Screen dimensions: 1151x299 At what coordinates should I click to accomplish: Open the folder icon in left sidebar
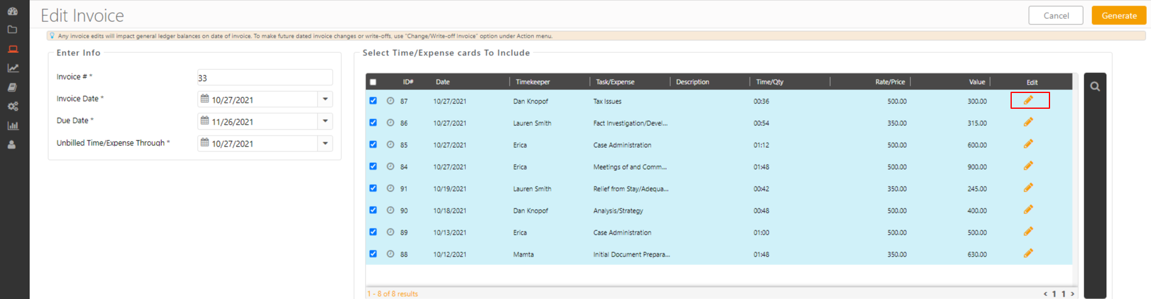point(12,29)
